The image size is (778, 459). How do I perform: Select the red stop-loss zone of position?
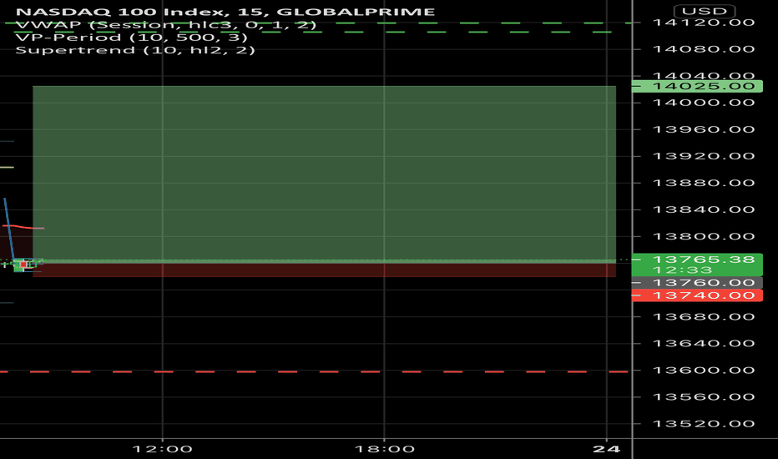click(x=324, y=270)
